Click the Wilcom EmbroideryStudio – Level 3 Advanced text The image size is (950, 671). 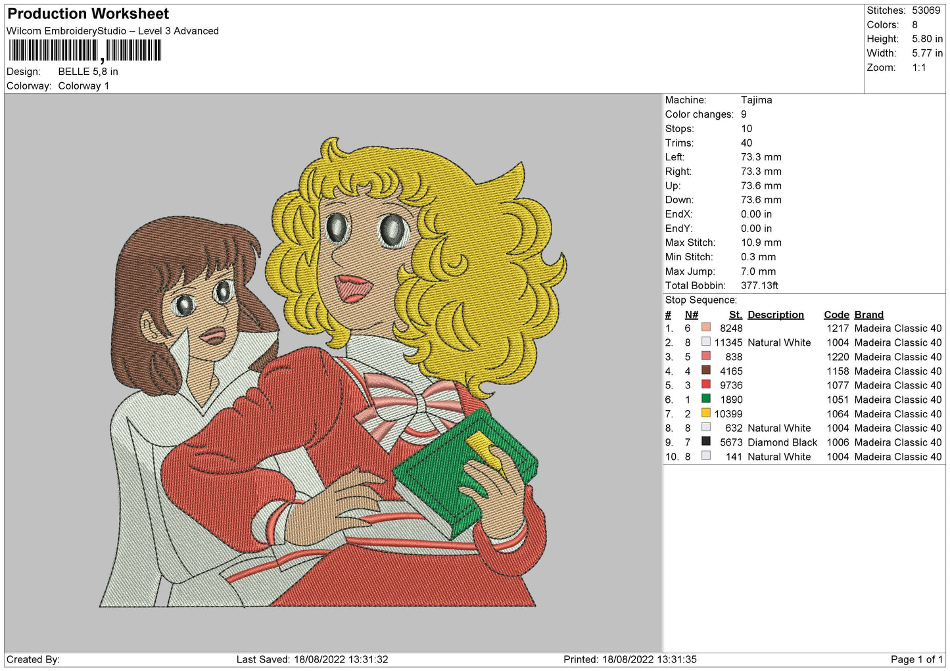coord(112,31)
